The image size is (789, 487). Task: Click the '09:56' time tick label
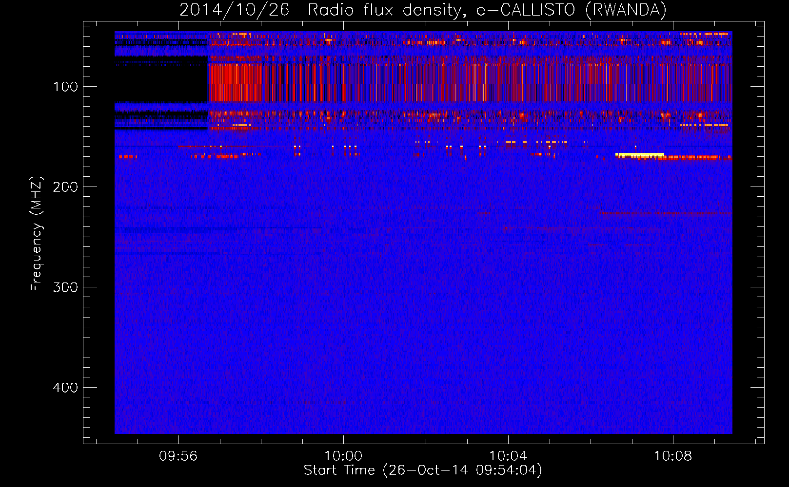[x=178, y=456]
